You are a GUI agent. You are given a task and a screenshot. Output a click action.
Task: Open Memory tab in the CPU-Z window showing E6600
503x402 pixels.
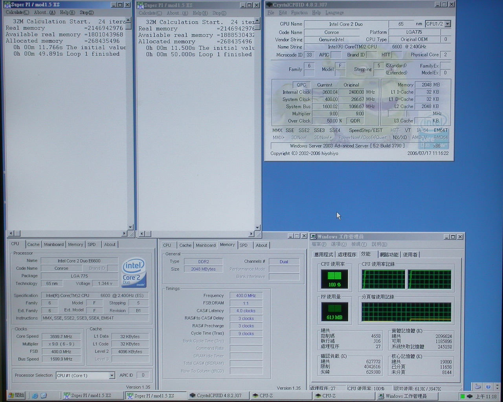tap(75, 244)
